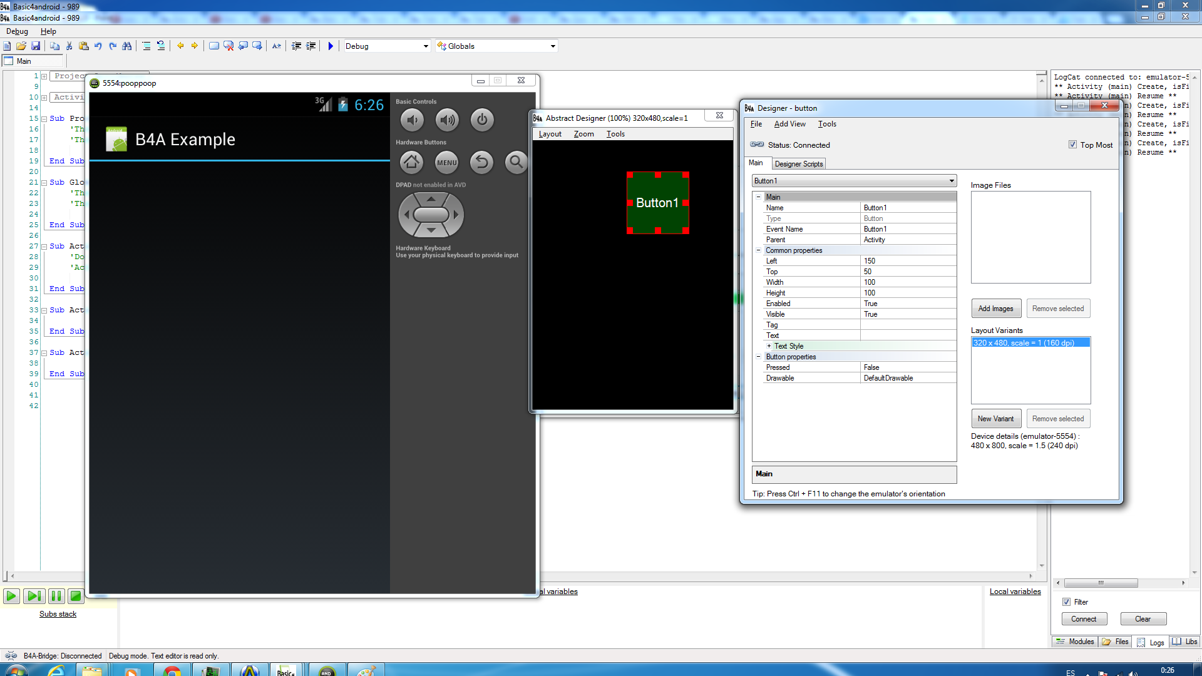Click Connect button in Logs panel
This screenshot has width=1202, height=676.
click(x=1084, y=619)
